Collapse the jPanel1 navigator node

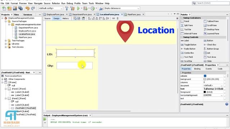[6, 89]
